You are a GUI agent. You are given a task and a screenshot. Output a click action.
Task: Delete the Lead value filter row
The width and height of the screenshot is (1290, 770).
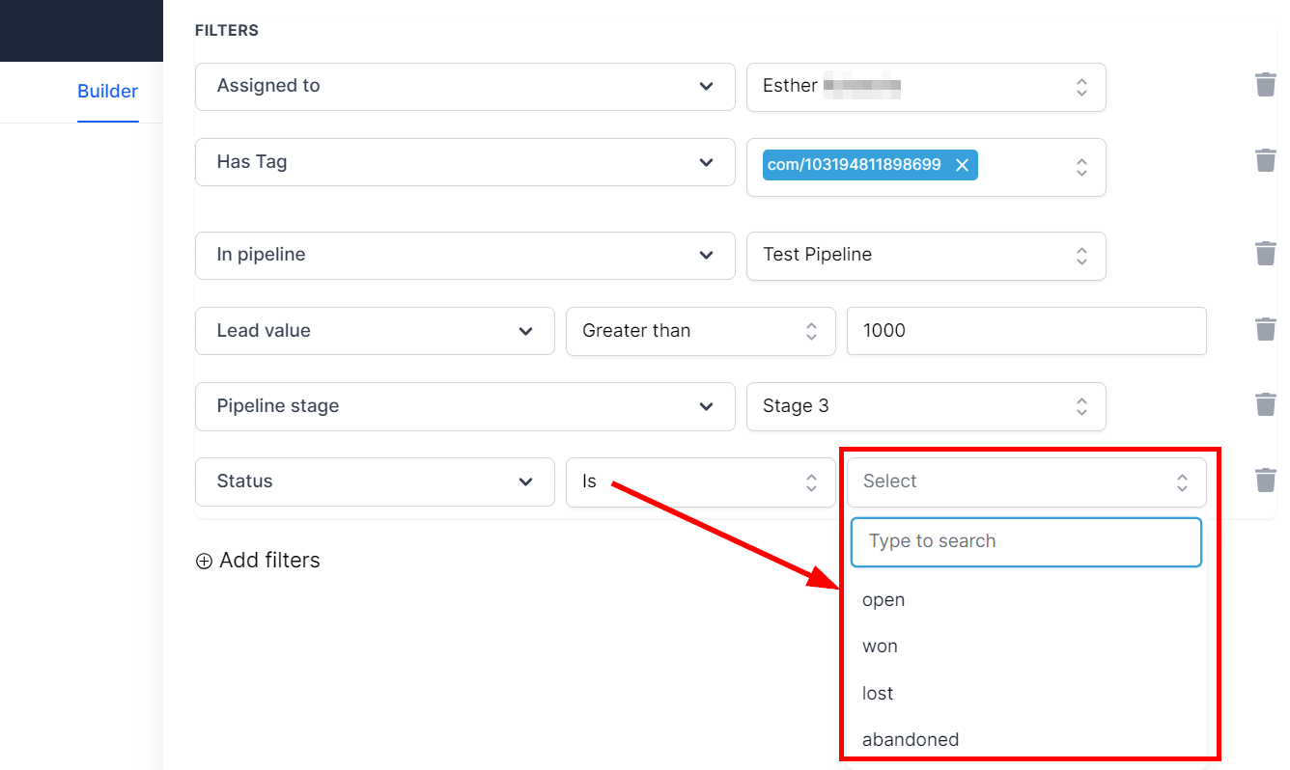click(x=1265, y=329)
